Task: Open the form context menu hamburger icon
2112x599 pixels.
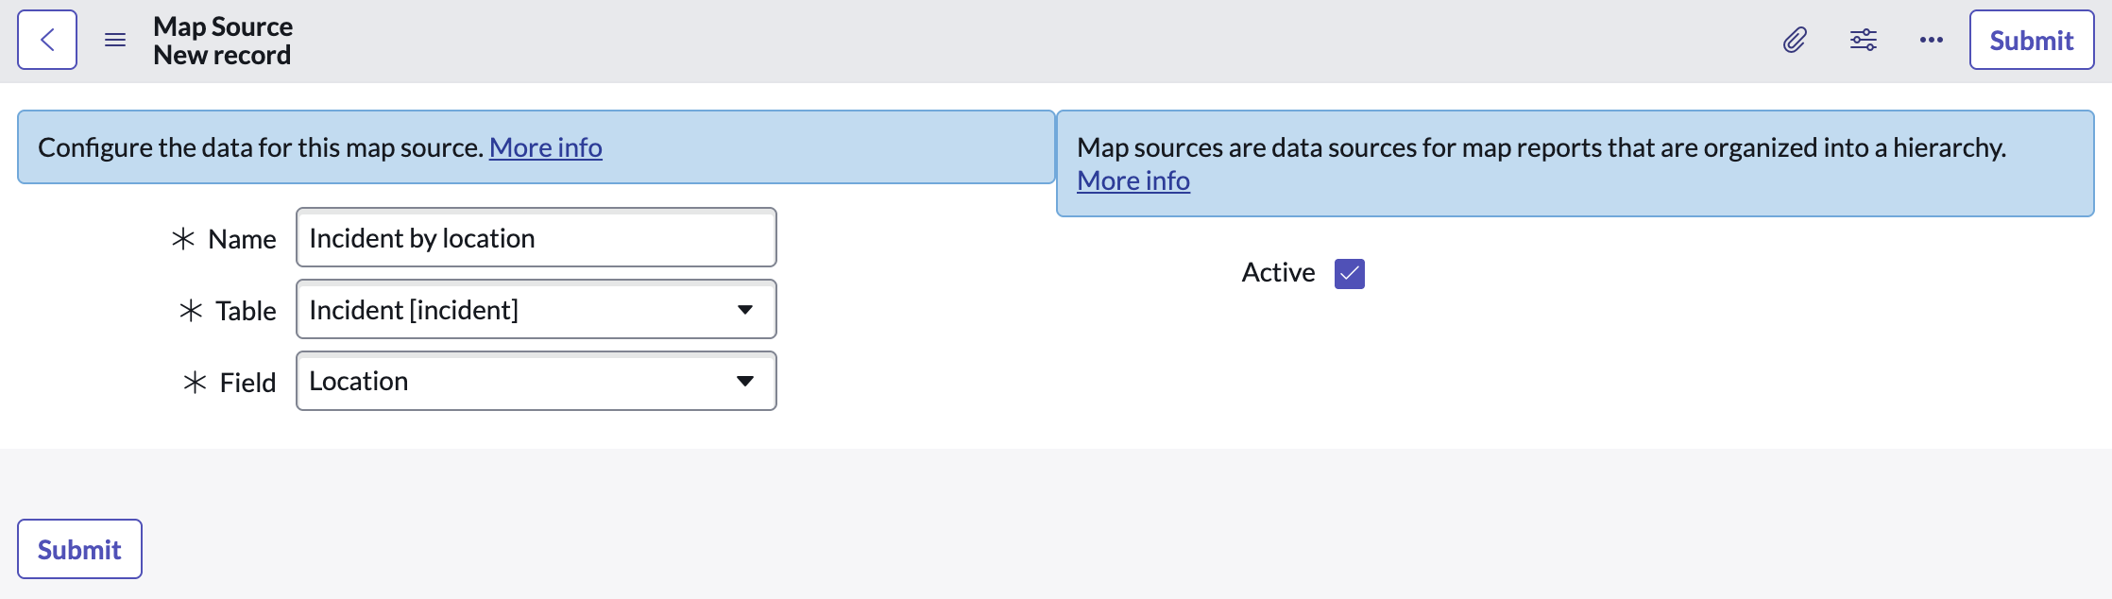Action: pyautogui.click(x=115, y=40)
